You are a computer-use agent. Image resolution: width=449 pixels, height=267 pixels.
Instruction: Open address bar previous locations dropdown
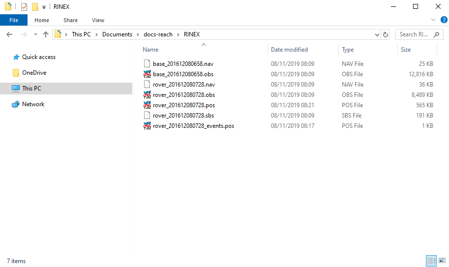377,34
